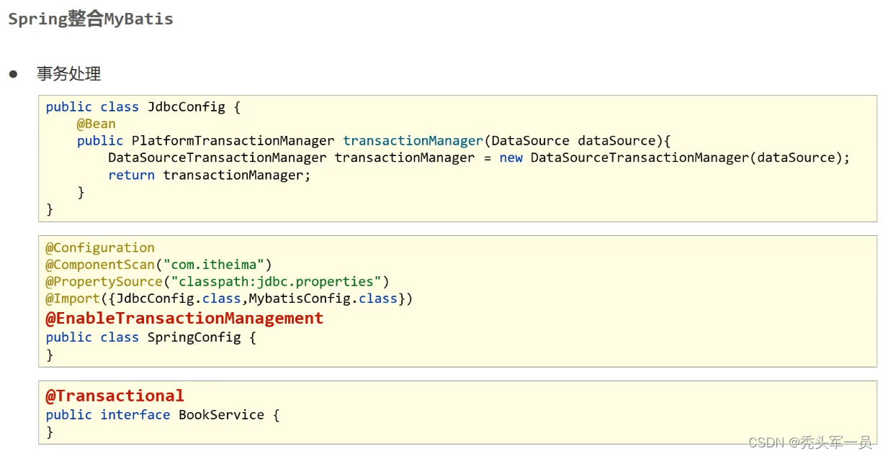Click the "public class JdbcConfig" declaration line
Image resolution: width=883 pixels, height=456 pixels.
pos(143,106)
